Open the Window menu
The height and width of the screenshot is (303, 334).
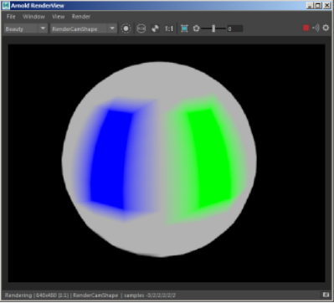tap(33, 17)
